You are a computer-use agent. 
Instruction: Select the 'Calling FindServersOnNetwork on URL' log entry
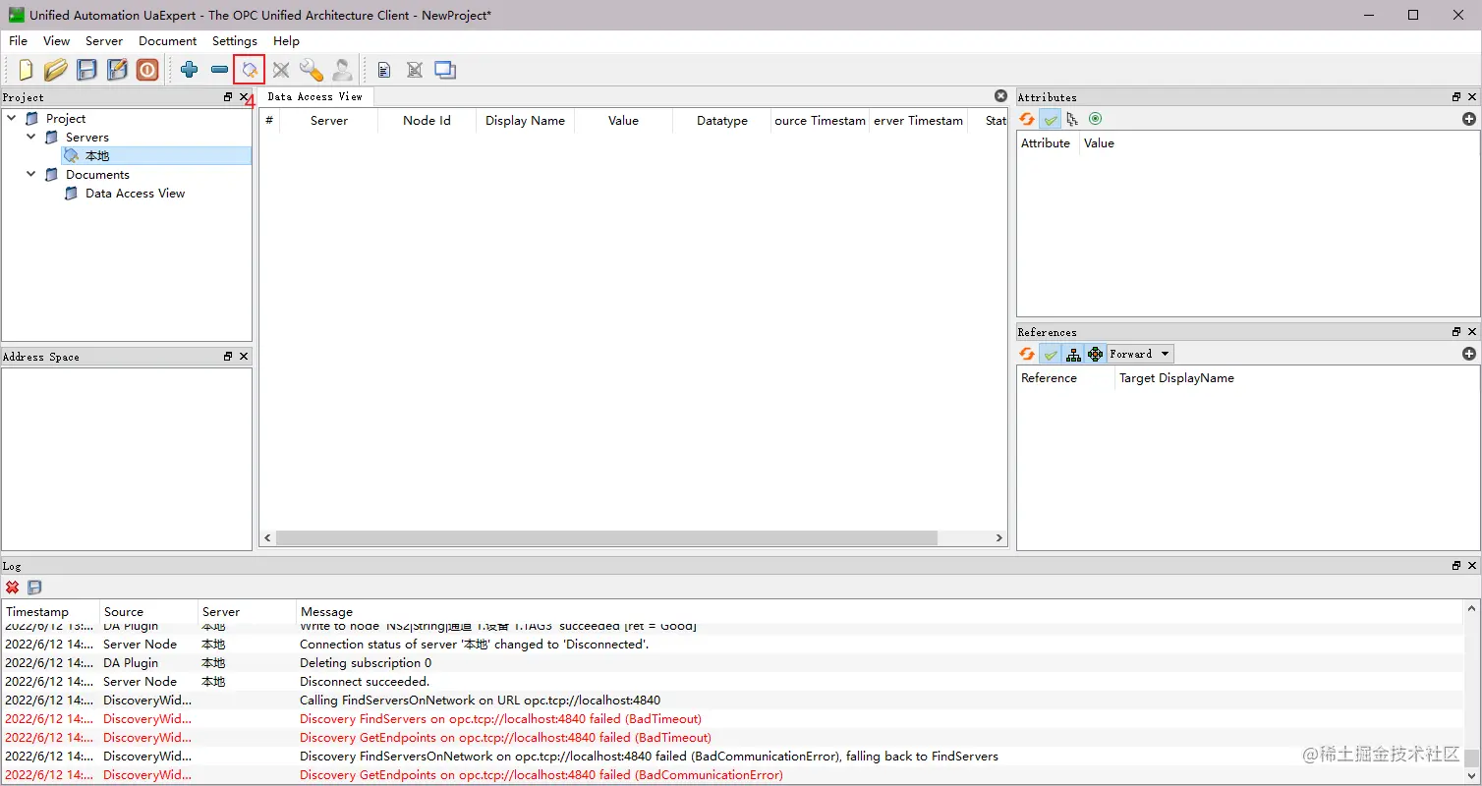480,701
